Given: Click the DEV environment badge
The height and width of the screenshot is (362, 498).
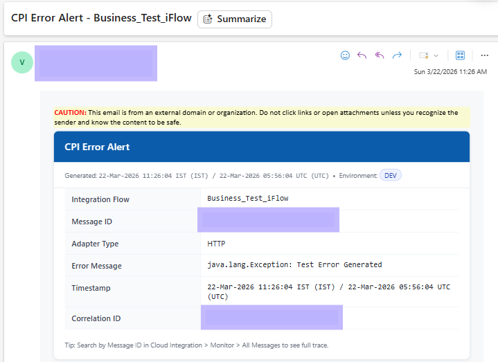Looking at the screenshot, I should point(391,175).
